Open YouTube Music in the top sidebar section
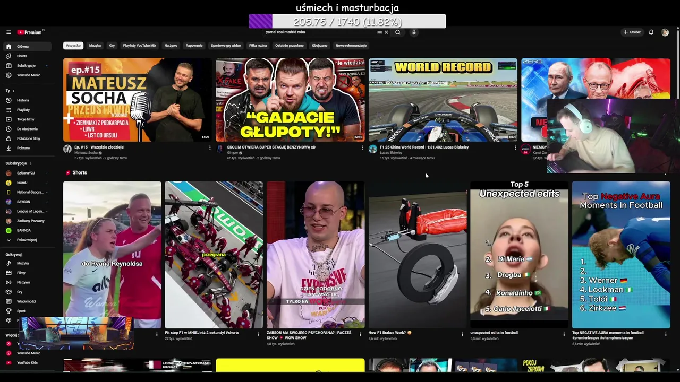 [x=27, y=75]
